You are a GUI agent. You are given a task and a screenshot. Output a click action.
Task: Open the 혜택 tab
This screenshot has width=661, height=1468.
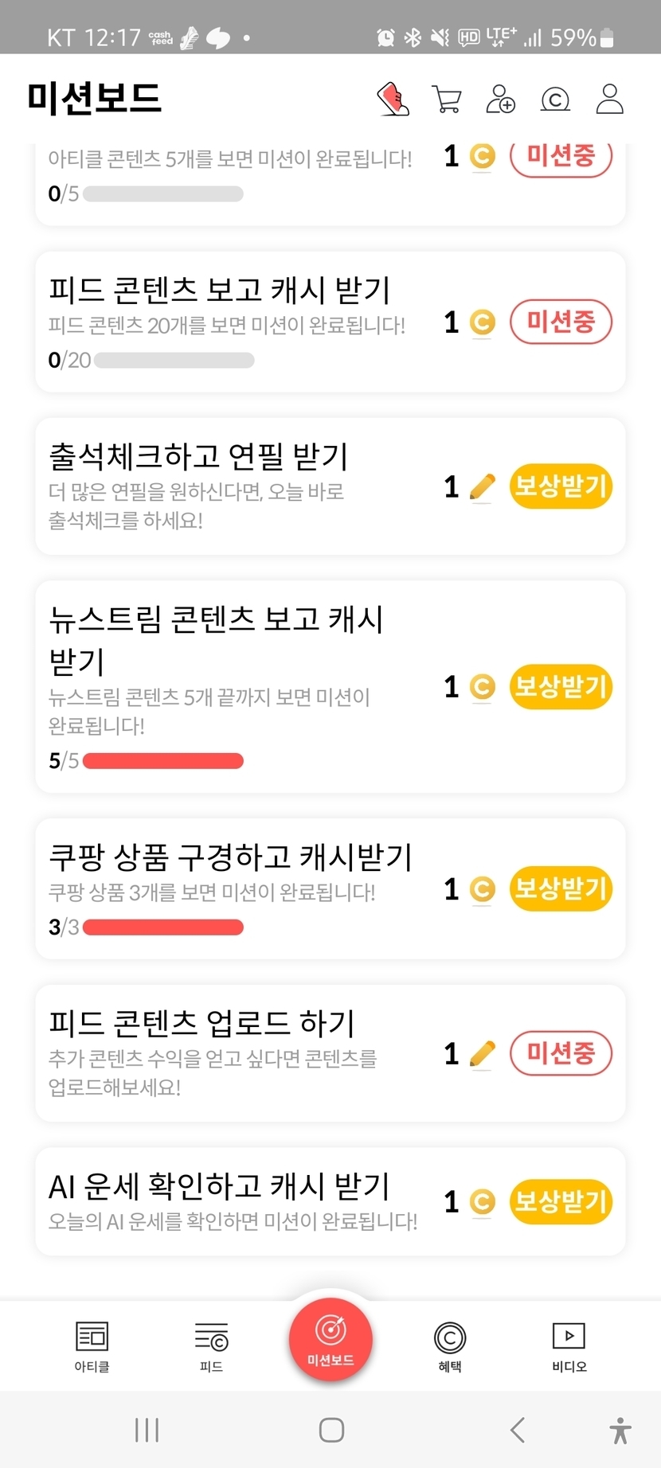click(450, 1346)
